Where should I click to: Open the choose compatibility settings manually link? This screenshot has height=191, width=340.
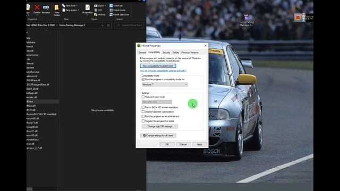tap(163, 71)
